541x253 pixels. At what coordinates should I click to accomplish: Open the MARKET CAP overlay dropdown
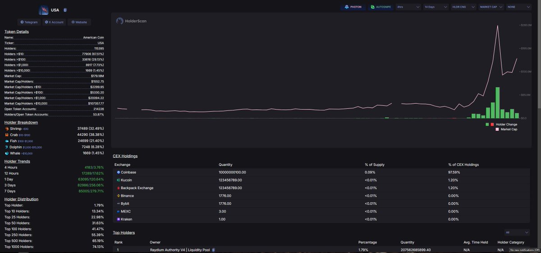click(x=491, y=7)
